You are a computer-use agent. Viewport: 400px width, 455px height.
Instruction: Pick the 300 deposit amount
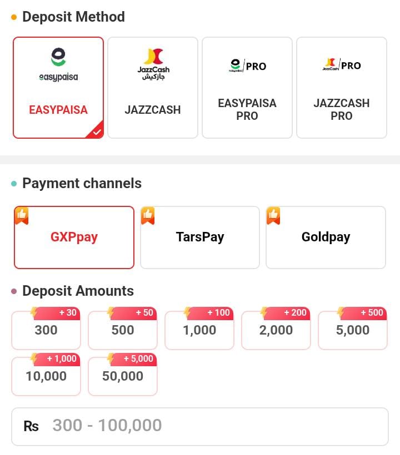pos(46,330)
